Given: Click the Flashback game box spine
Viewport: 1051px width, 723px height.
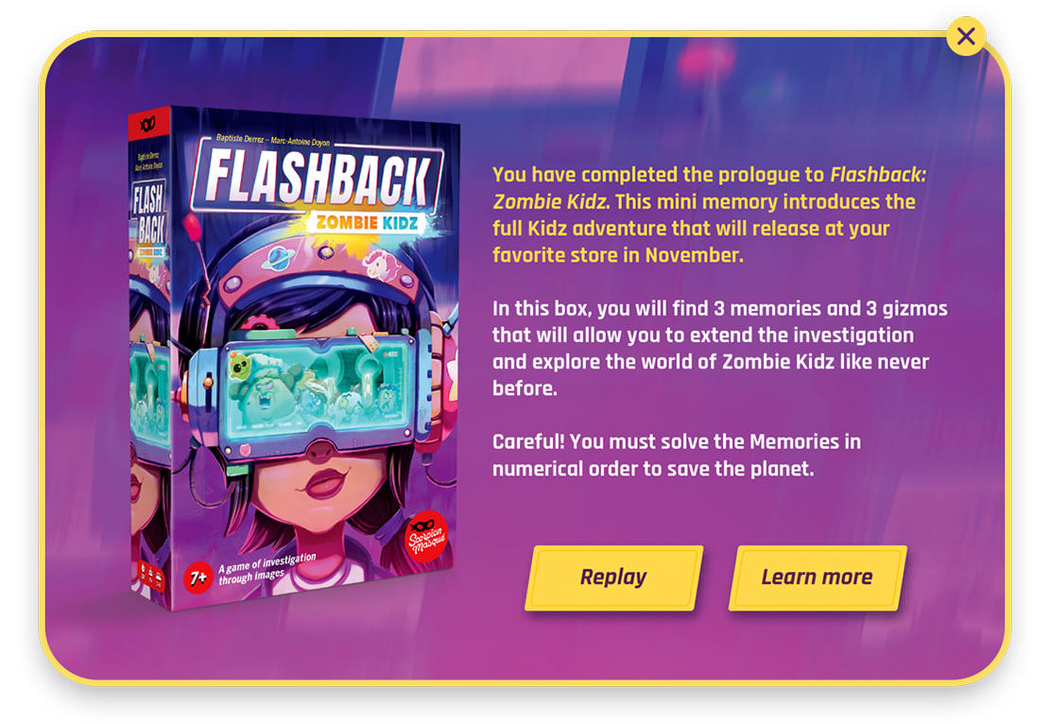Looking at the screenshot, I should click(x=150, y=358).
